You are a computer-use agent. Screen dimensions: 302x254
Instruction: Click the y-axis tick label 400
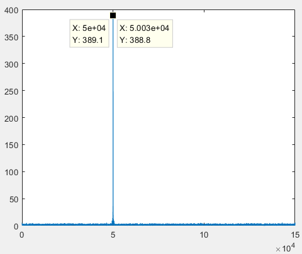(x=11, y=11)
